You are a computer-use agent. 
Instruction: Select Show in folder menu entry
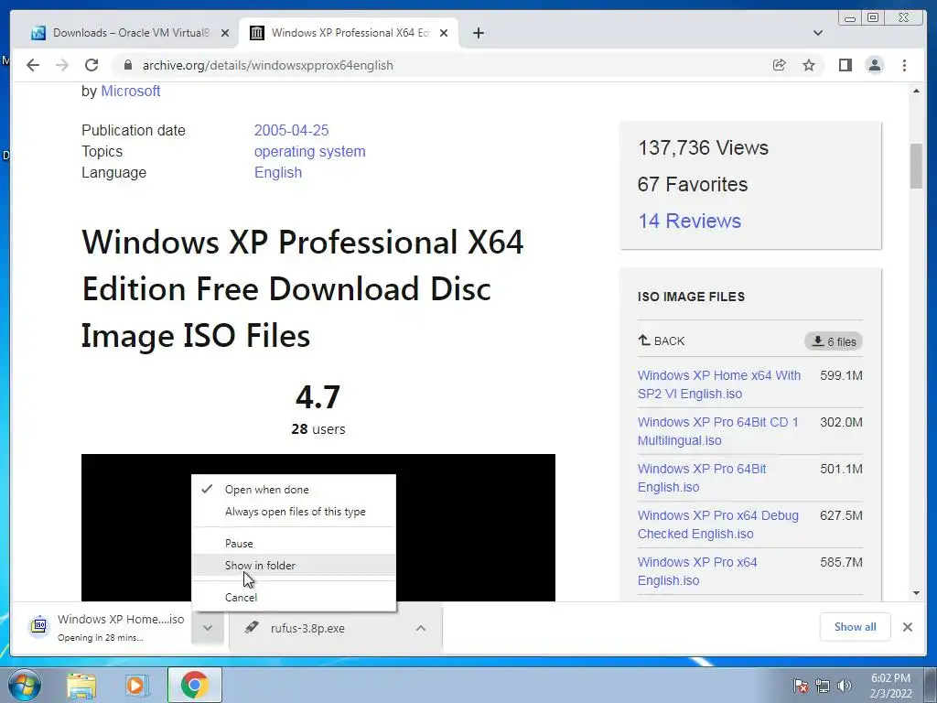click(294, 566)
